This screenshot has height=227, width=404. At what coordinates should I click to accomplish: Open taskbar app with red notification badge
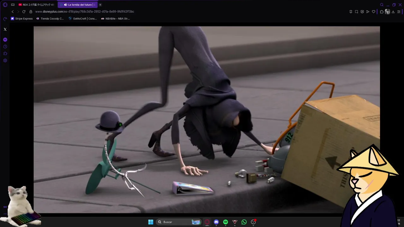point(253,222)
